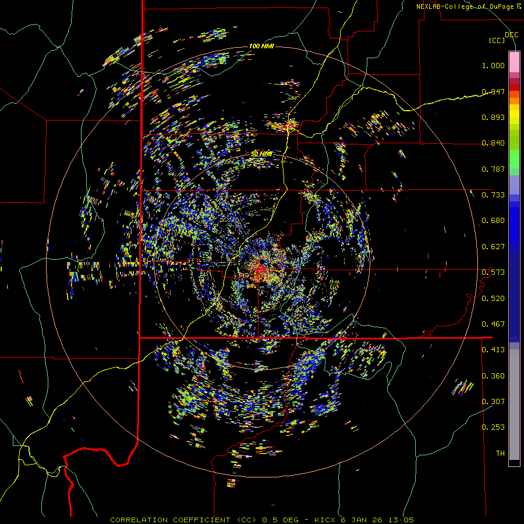Click the 100 NMI range ring label
The height and width of the screenshot is (524, 524).
coord(261,46)
